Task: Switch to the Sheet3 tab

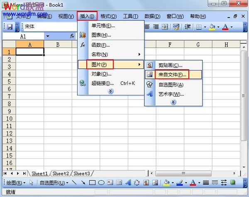Action: pos(82,173)
